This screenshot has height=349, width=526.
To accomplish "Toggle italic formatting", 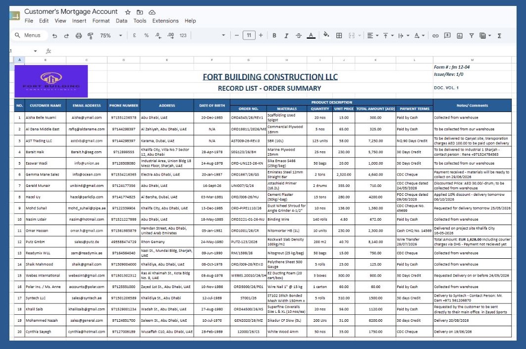I will (286, 36).
